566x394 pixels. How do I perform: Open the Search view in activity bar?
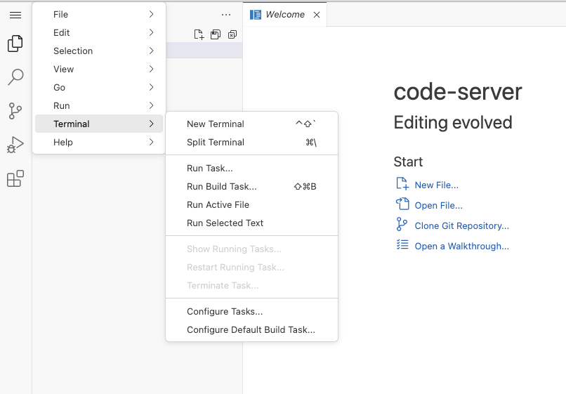tap(15, 77)
